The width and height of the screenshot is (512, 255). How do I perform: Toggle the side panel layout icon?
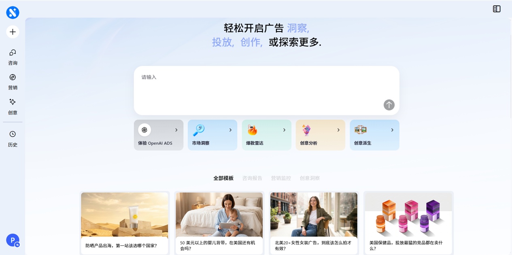[497, 9]
